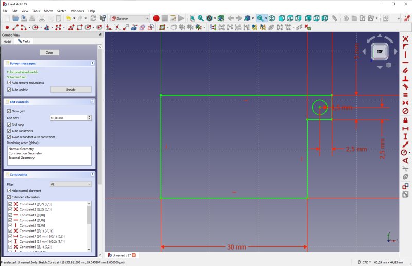
Task: Select the Create fillet tool
Action: (109, 27)
